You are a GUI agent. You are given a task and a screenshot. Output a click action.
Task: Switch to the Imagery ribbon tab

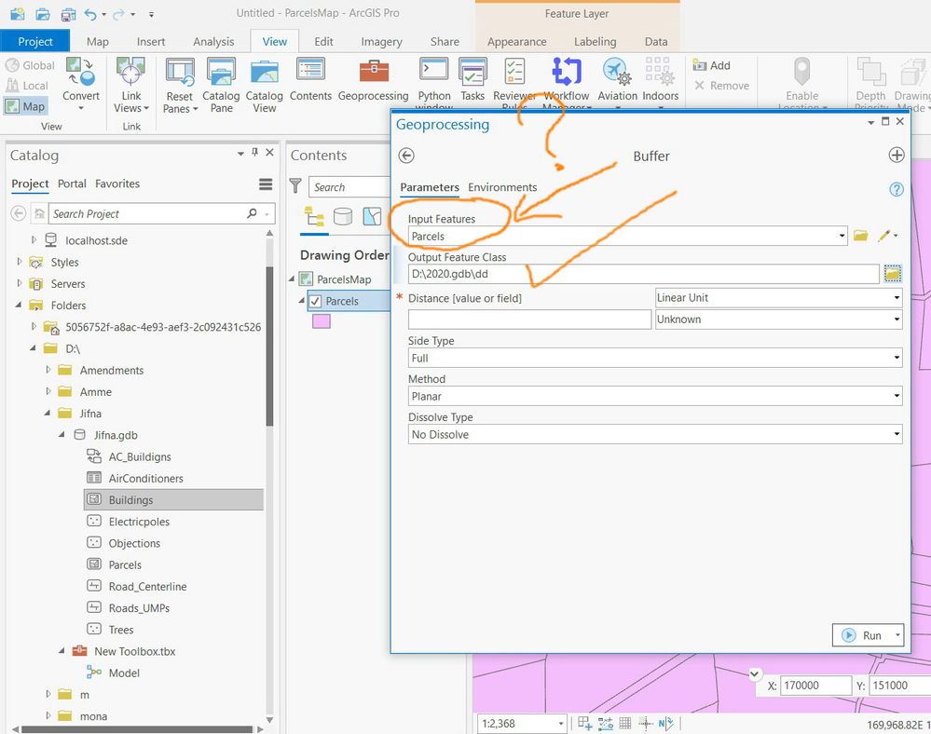click(x=381, y=42)
